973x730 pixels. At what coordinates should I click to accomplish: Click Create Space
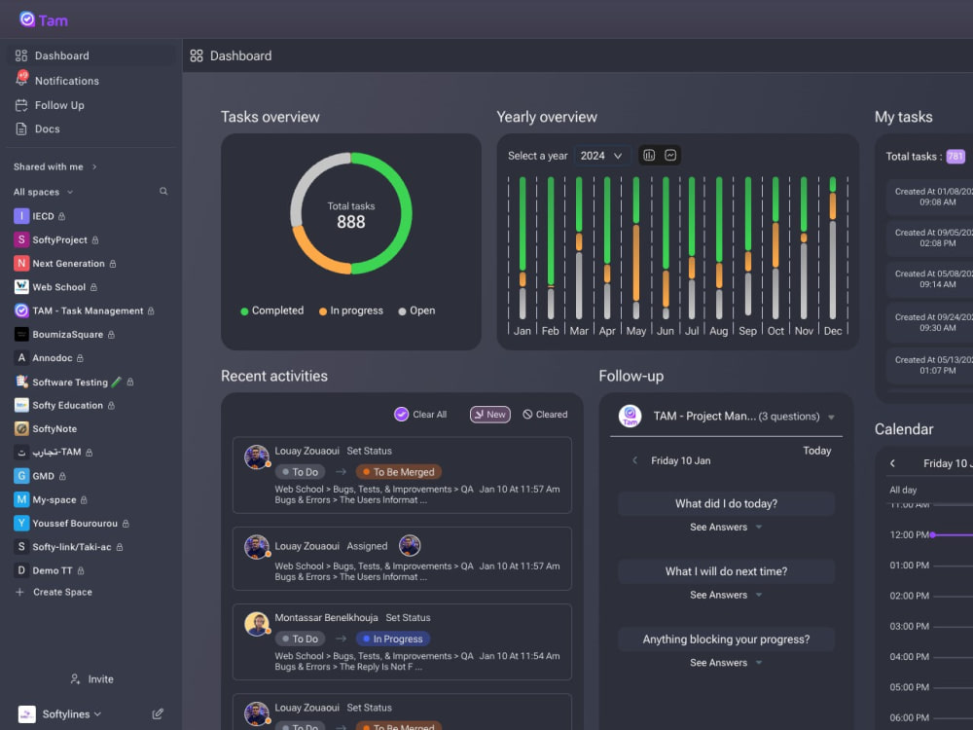coord(54,592)
